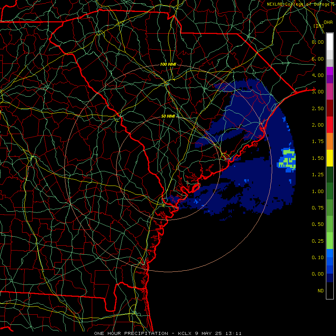Click the "0.10" legend value

(318, 258)
